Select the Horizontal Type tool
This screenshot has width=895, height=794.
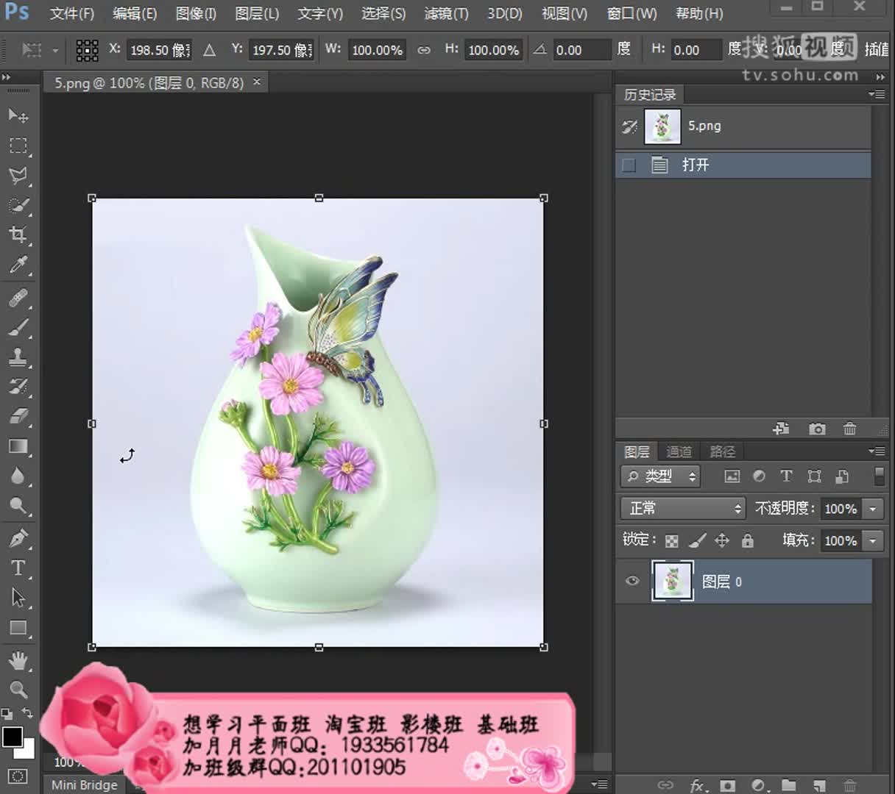click(18, 568)
